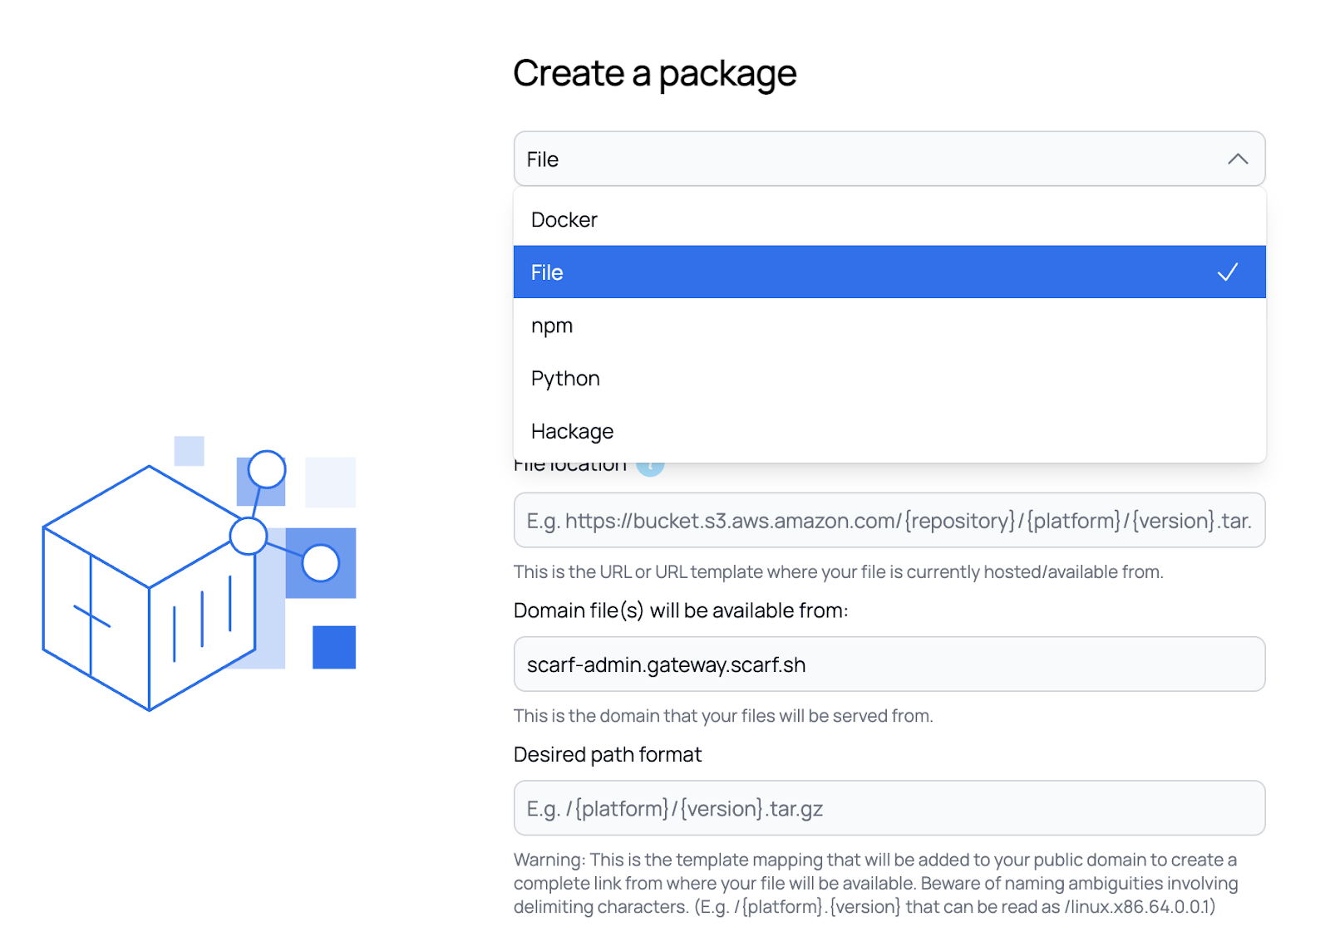The height and width of the screenshot is (946, 1330).
Task: Pick Python from the dropdown list
Action: [565, 379]
